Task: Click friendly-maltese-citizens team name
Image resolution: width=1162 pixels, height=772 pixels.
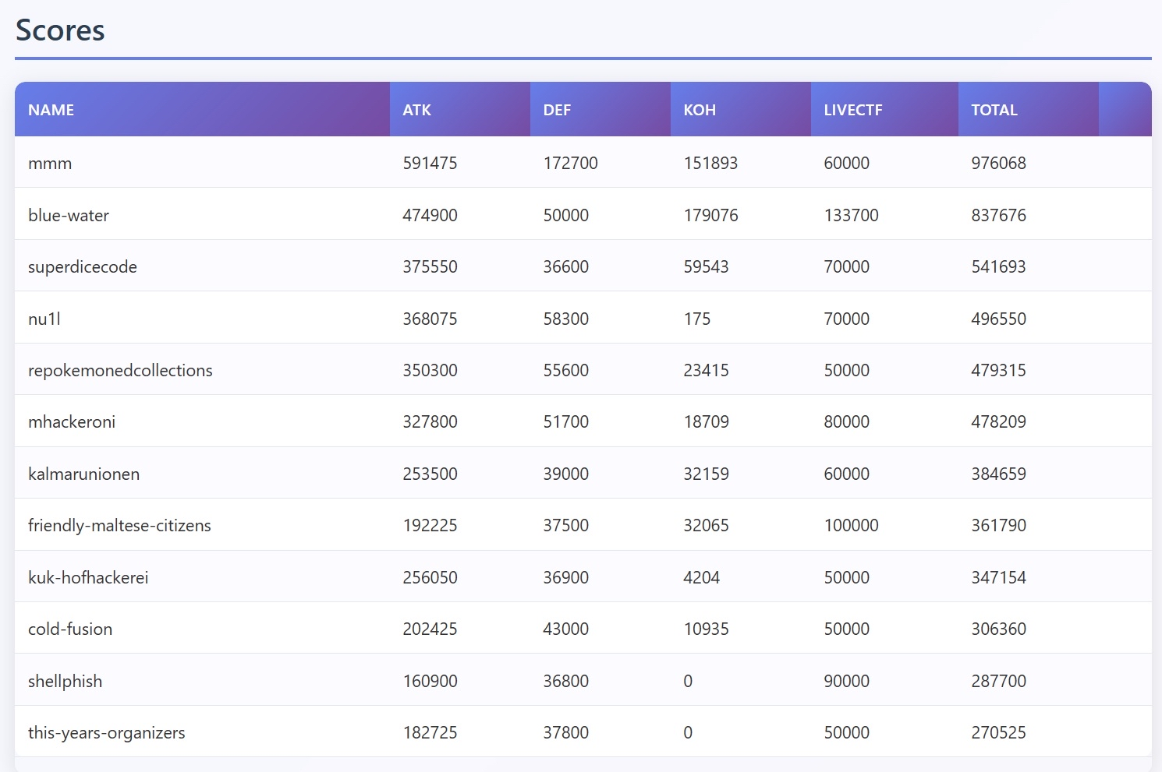Action: pyautogui.click(x=119, y=526)
